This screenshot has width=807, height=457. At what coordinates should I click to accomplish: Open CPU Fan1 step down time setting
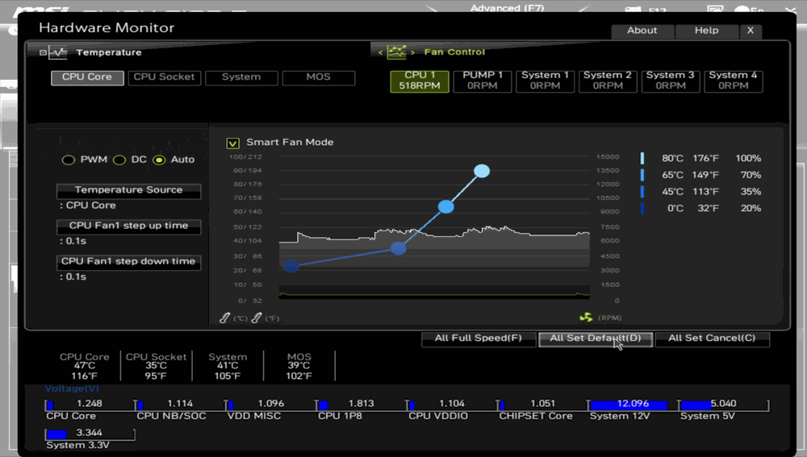tap(128, 262)
